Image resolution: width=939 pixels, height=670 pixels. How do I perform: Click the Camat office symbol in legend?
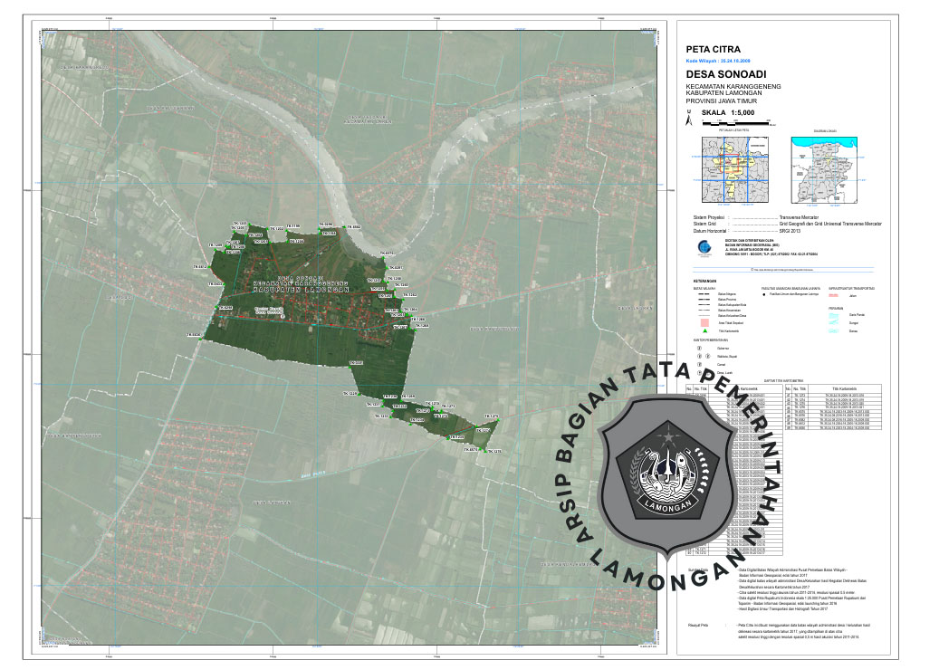[699, 363]
